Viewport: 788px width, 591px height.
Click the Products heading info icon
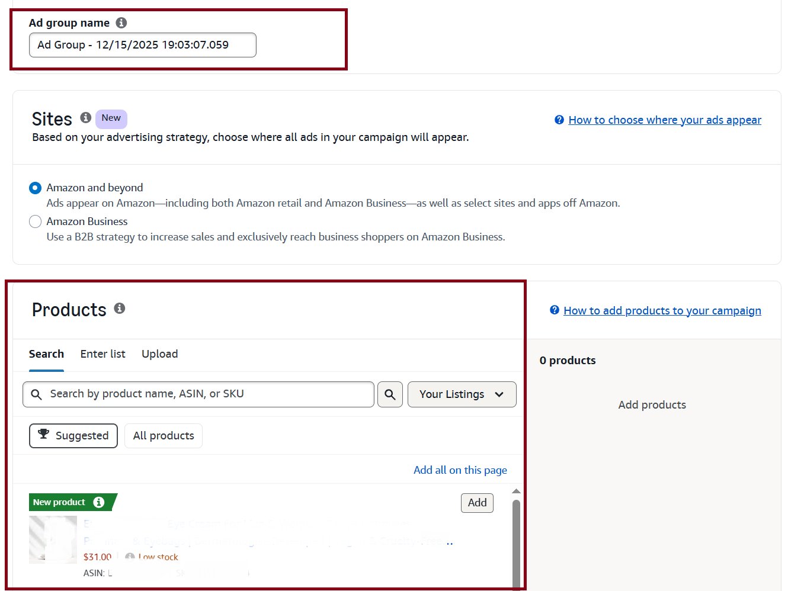[120, 308]
